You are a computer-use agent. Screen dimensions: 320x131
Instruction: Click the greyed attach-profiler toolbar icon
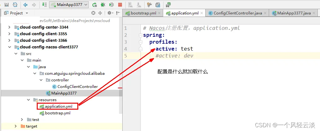pos(130,5)
